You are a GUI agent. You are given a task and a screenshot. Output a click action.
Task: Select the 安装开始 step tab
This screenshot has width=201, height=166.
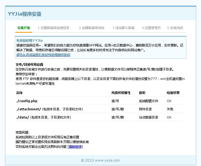click(x=24, y=28)
